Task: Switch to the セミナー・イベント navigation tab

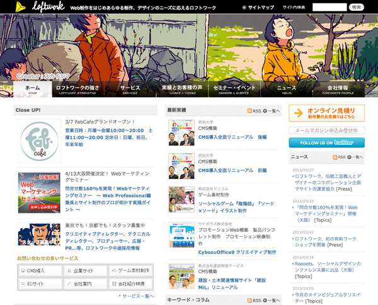Action: (234, 89)
